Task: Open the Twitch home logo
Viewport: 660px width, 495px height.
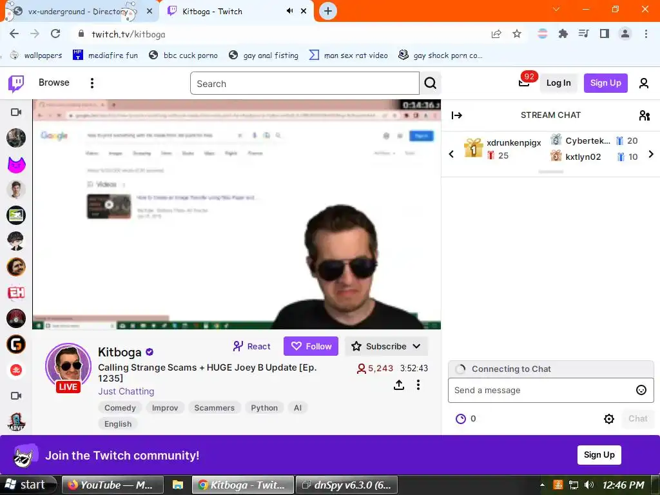Action: point(16,83)
